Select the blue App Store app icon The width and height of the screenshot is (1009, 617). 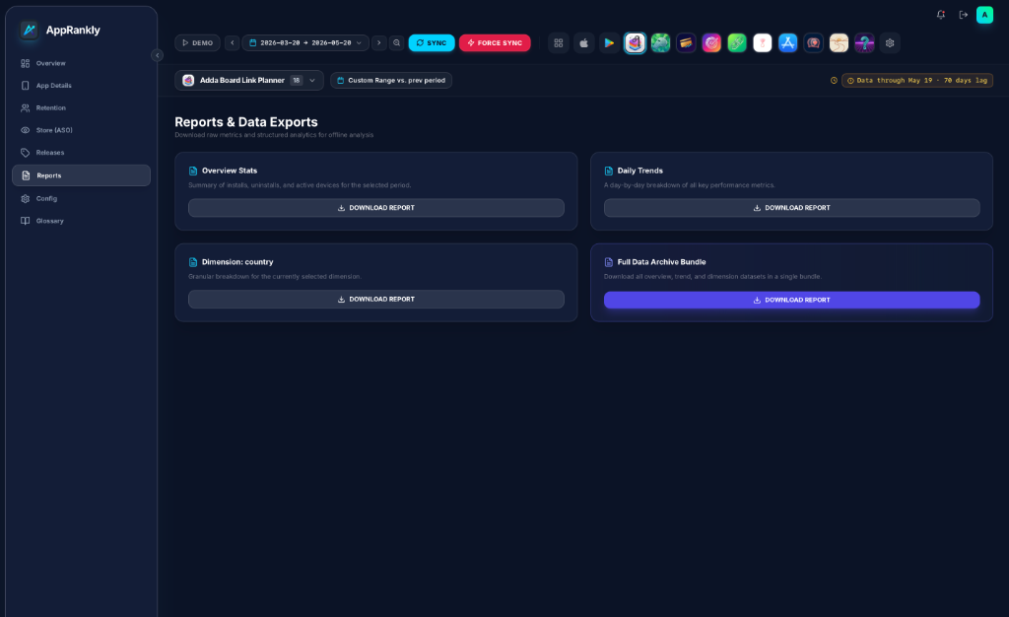[x=787, y=43]
